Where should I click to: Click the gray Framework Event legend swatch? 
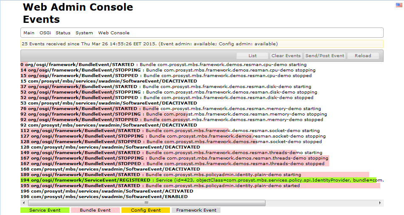pos(196,210)
